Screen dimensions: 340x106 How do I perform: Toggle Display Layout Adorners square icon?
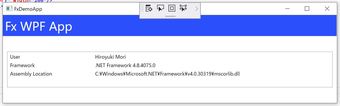click(172, 8)
